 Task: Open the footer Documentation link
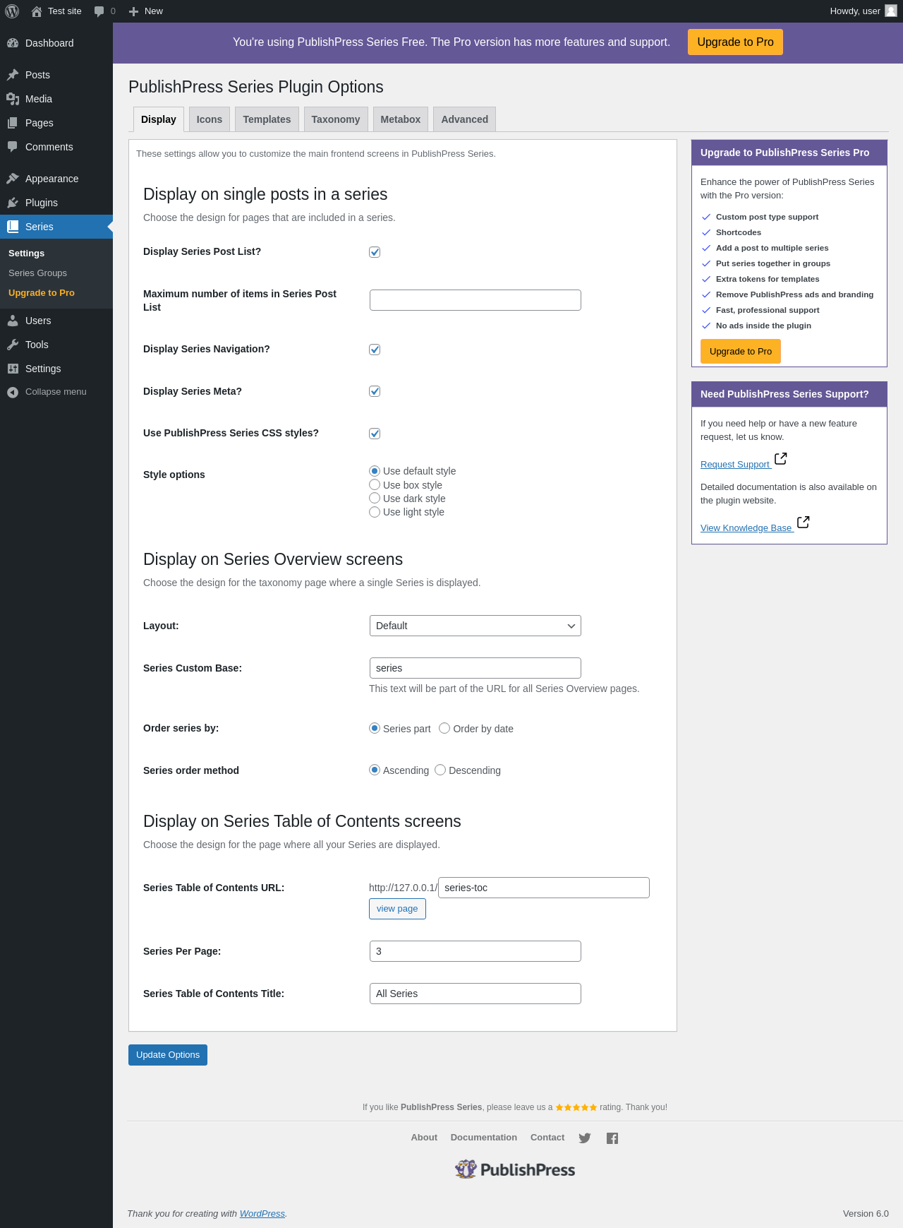point(484,1138)
